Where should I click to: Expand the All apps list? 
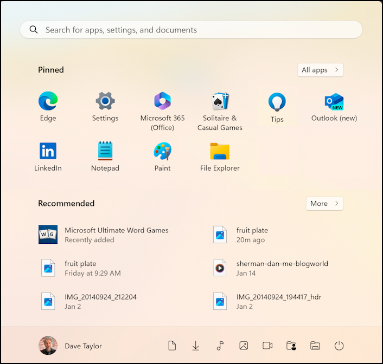coord(320,70)
